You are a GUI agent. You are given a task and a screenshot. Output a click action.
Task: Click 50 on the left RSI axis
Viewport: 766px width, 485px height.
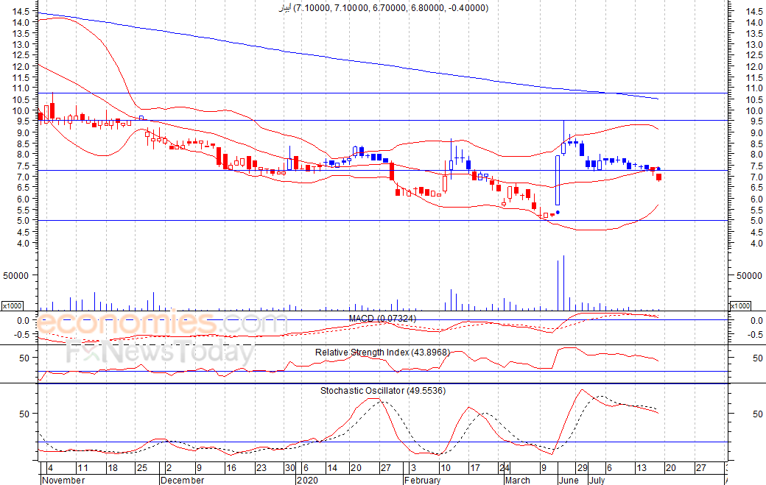(x=24, y=358)
